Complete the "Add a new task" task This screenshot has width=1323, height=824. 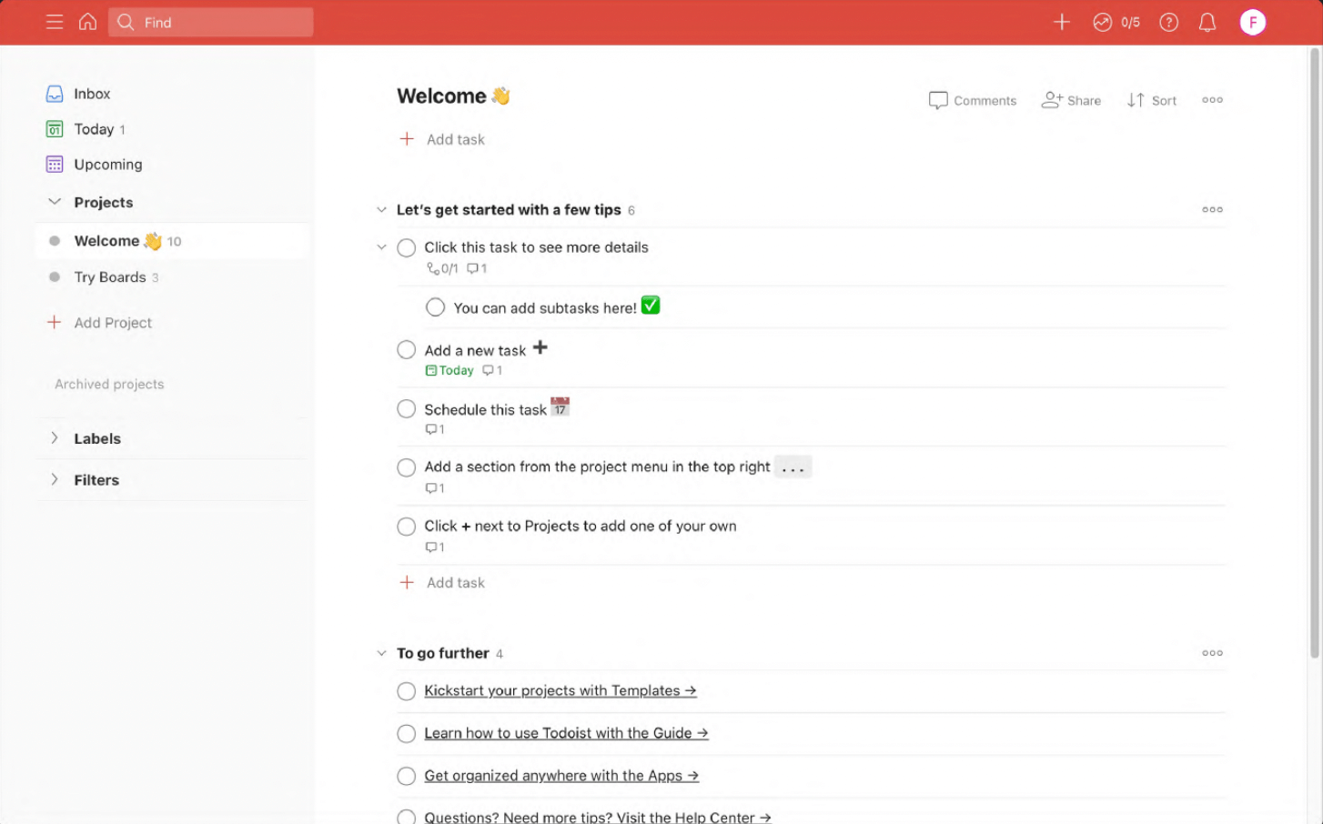pyautogui.click(x=407, y=350)
